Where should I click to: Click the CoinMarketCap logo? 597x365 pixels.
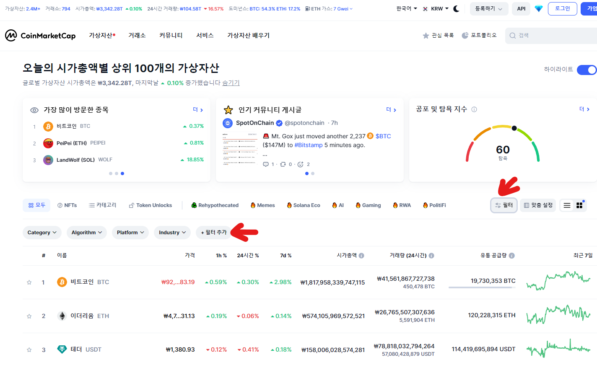(40, 36)
